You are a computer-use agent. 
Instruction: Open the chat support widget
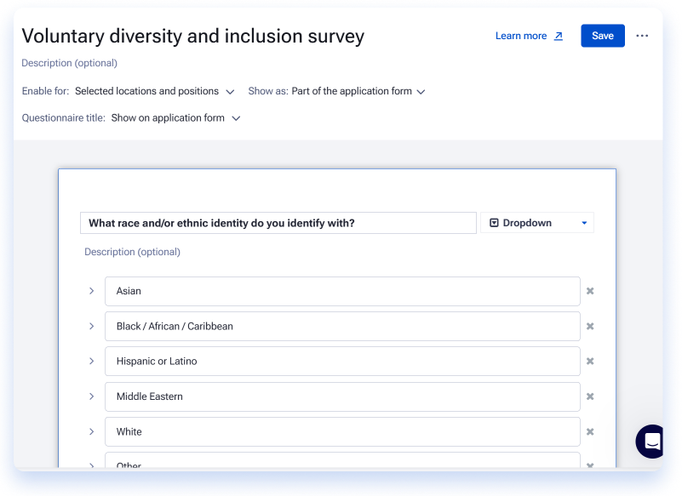point(650,442)
